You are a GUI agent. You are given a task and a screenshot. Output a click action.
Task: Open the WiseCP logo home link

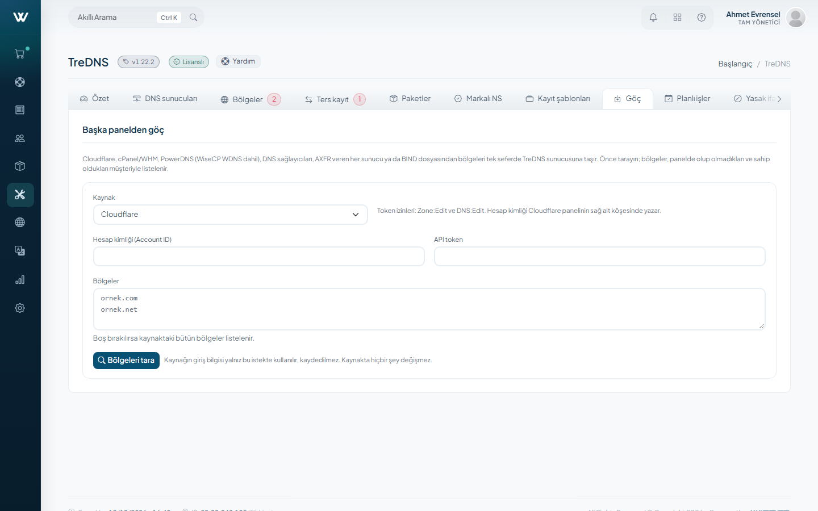point(20,17)
